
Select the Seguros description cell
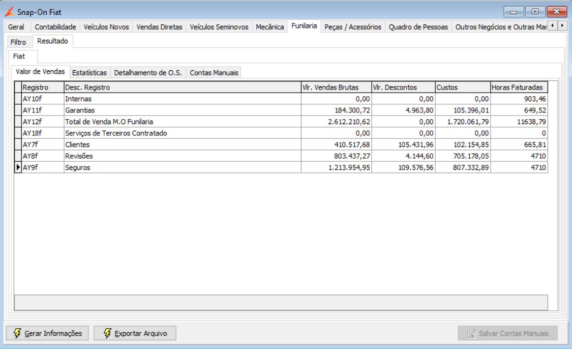point(183,167)
